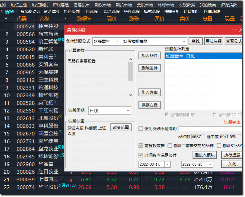Switch to the 资金博弈 tab

(52, 12)
